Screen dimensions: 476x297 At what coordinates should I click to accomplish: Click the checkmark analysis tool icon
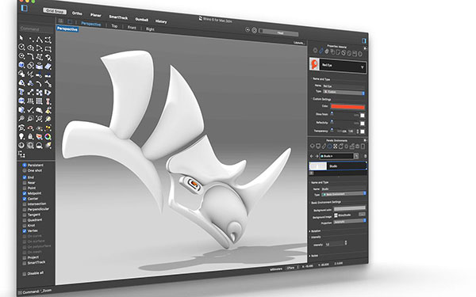(x=30, y=110)
